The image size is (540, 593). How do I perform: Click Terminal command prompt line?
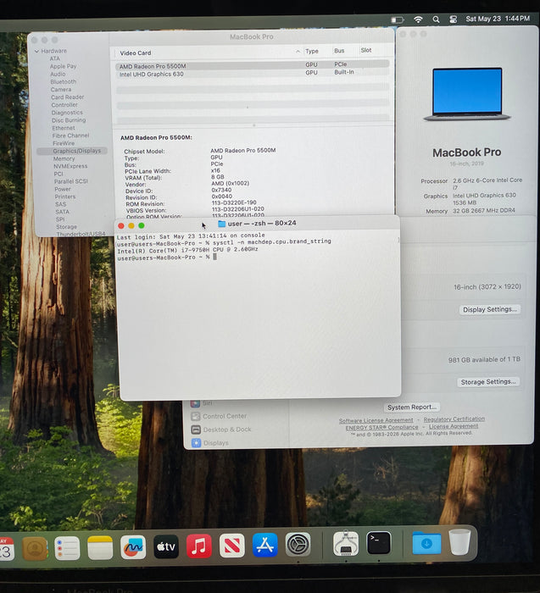(x=167, y=258)
